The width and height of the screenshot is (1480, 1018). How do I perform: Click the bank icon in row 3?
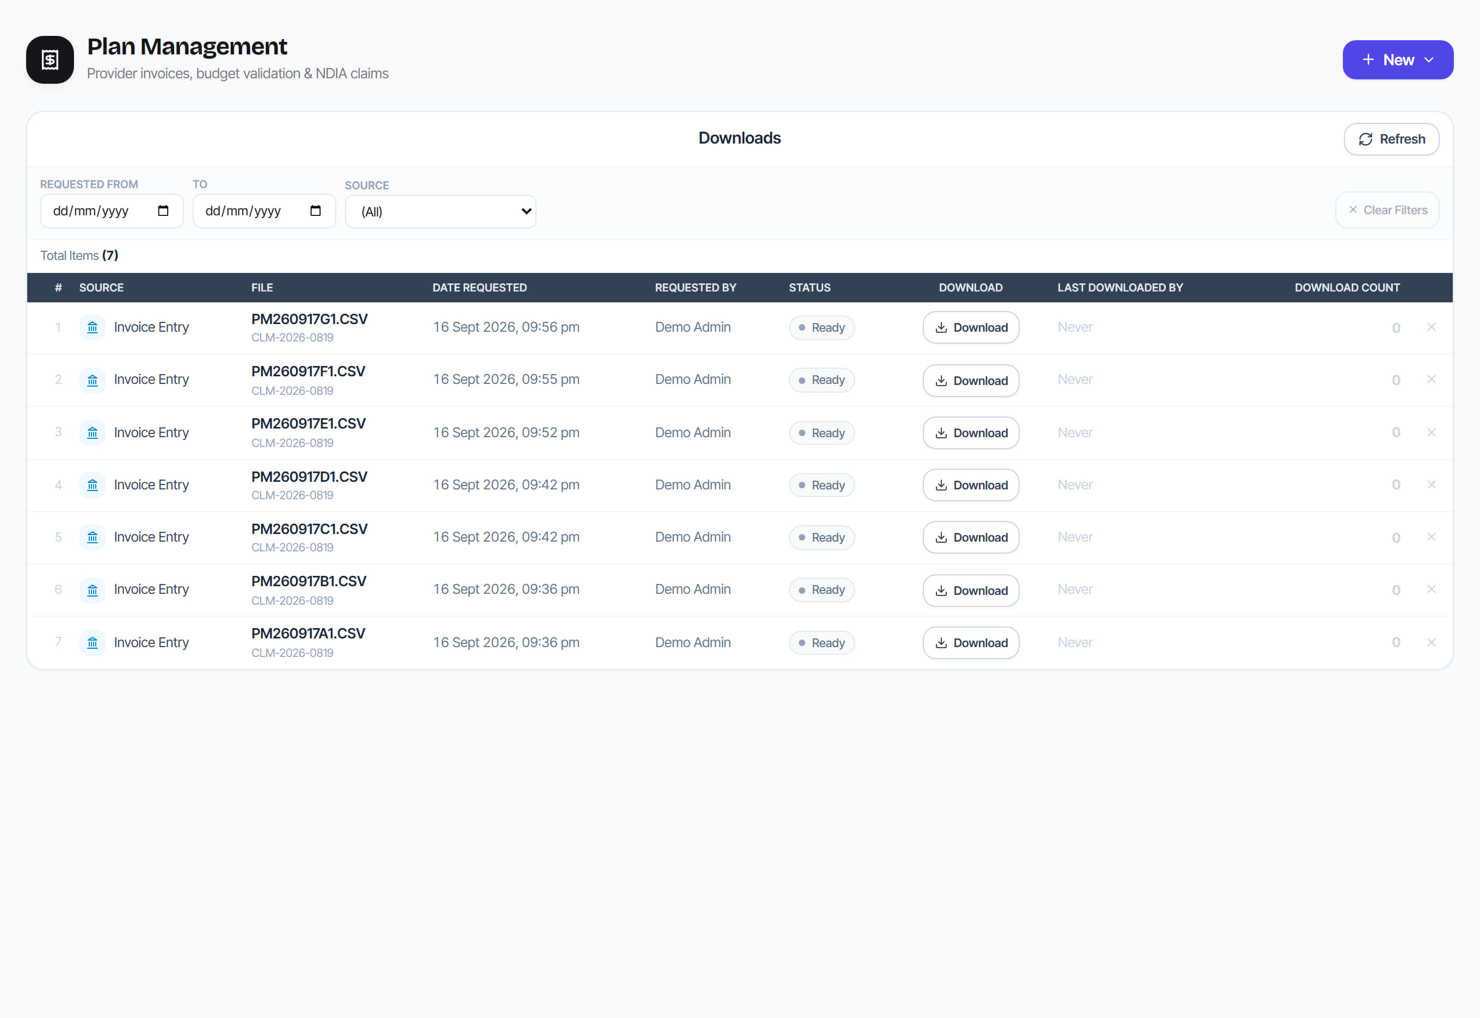(x=92, y=433)
